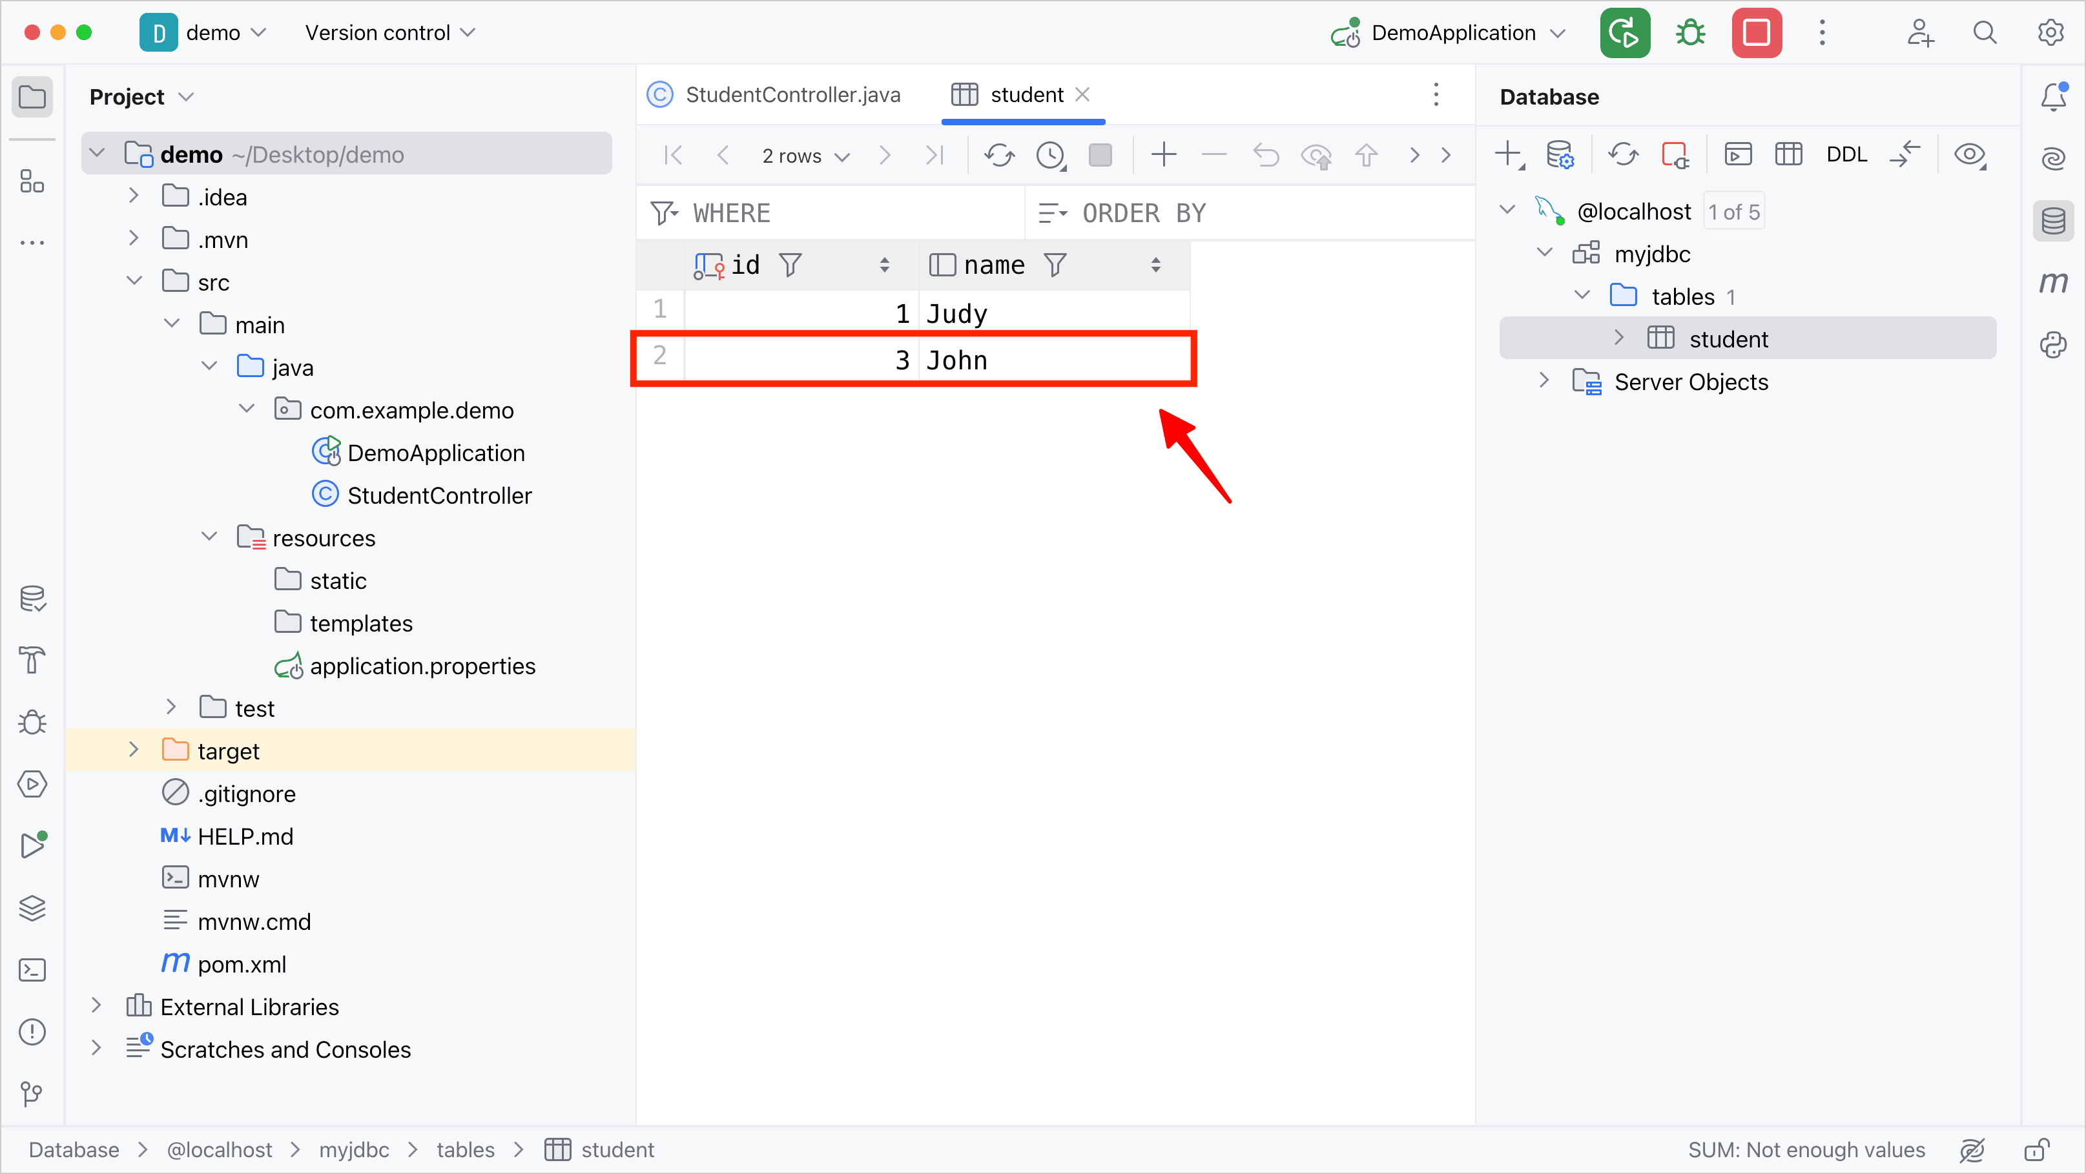Open the Version control dropdown
The width and height of the screenshot is (2086, 1174).
tap(389, 33)
